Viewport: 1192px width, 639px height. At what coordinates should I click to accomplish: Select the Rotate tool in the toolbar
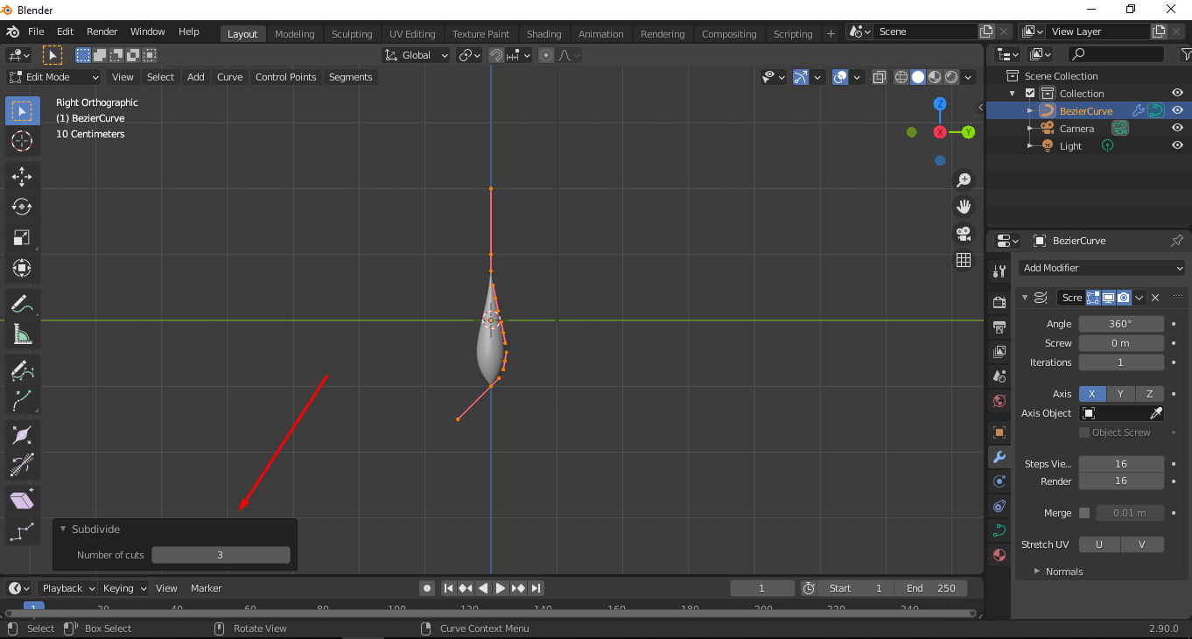coord(21,207)
